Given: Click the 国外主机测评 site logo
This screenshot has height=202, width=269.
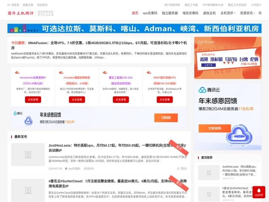Looking at the screenshot, I should 21,13.
